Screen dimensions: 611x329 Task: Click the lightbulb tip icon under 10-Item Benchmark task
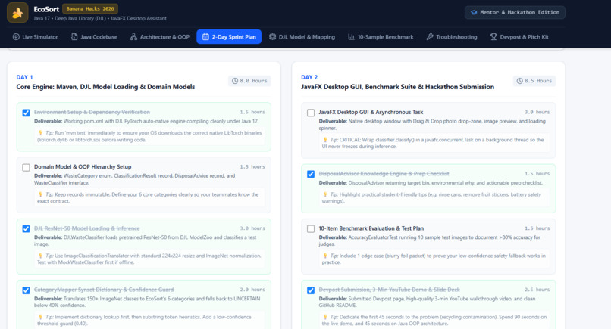325,256
